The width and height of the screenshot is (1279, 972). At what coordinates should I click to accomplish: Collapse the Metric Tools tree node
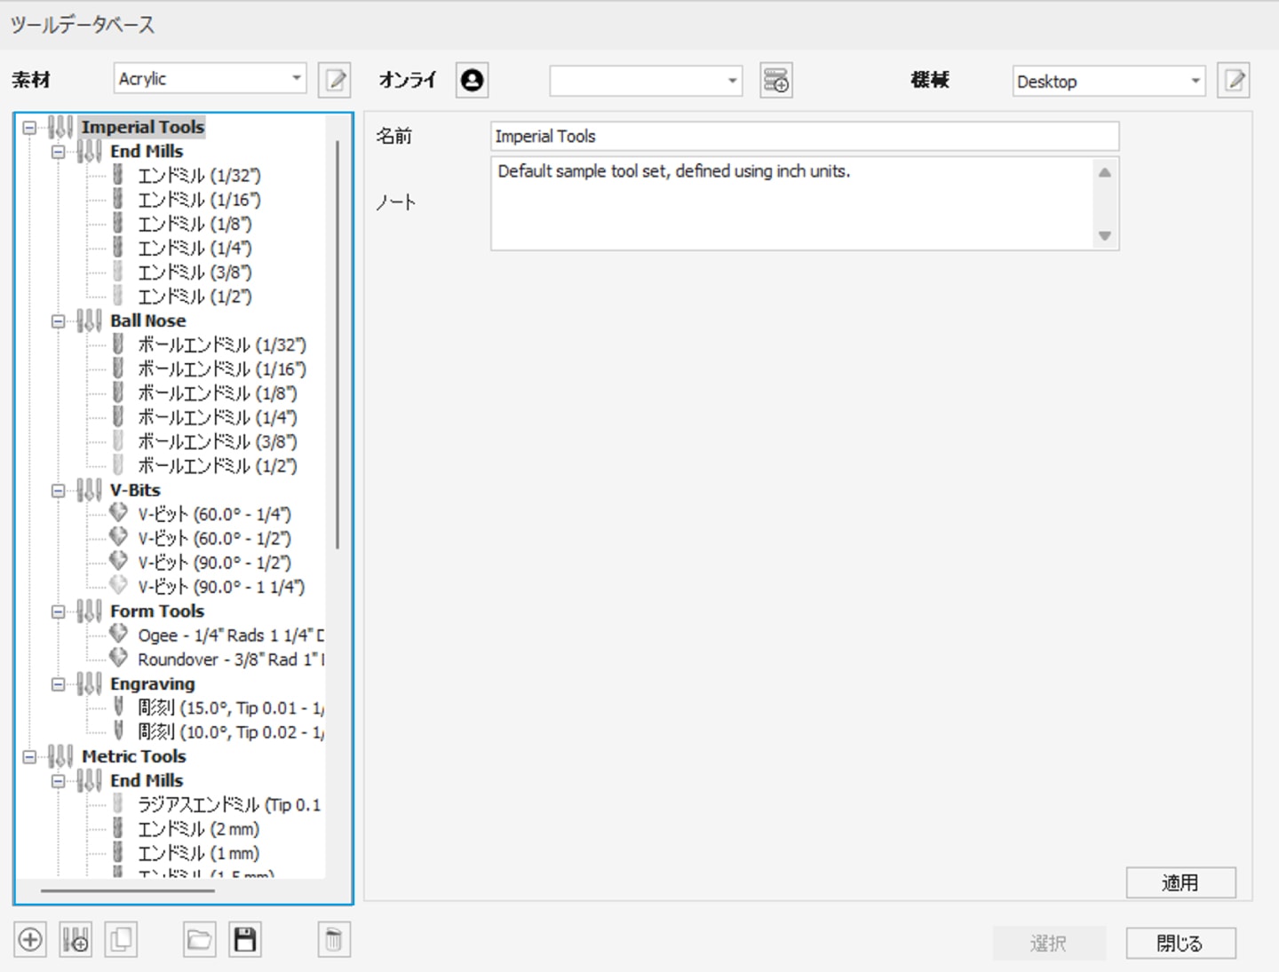pyautogui.click(x=30, y=757)
